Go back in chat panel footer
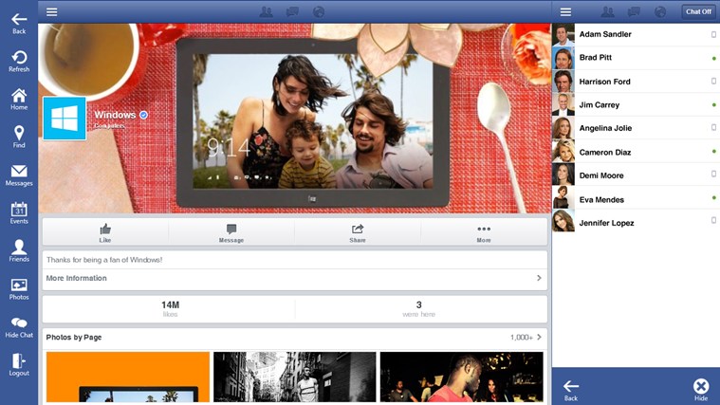Screen dimensions: 720x405 pyautogui.click(x=571, y=391)
